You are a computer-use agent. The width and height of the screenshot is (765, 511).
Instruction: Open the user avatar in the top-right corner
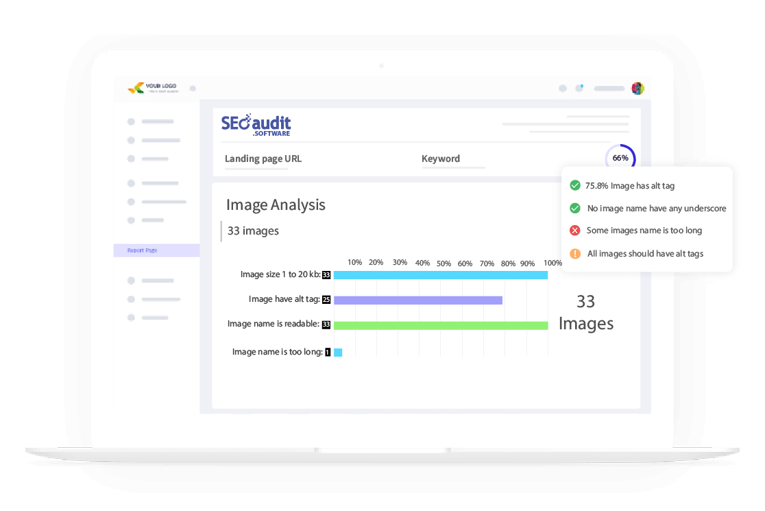637,88
